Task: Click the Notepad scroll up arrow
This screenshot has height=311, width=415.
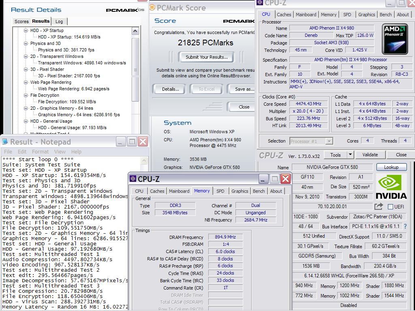Action: point(144,160)
